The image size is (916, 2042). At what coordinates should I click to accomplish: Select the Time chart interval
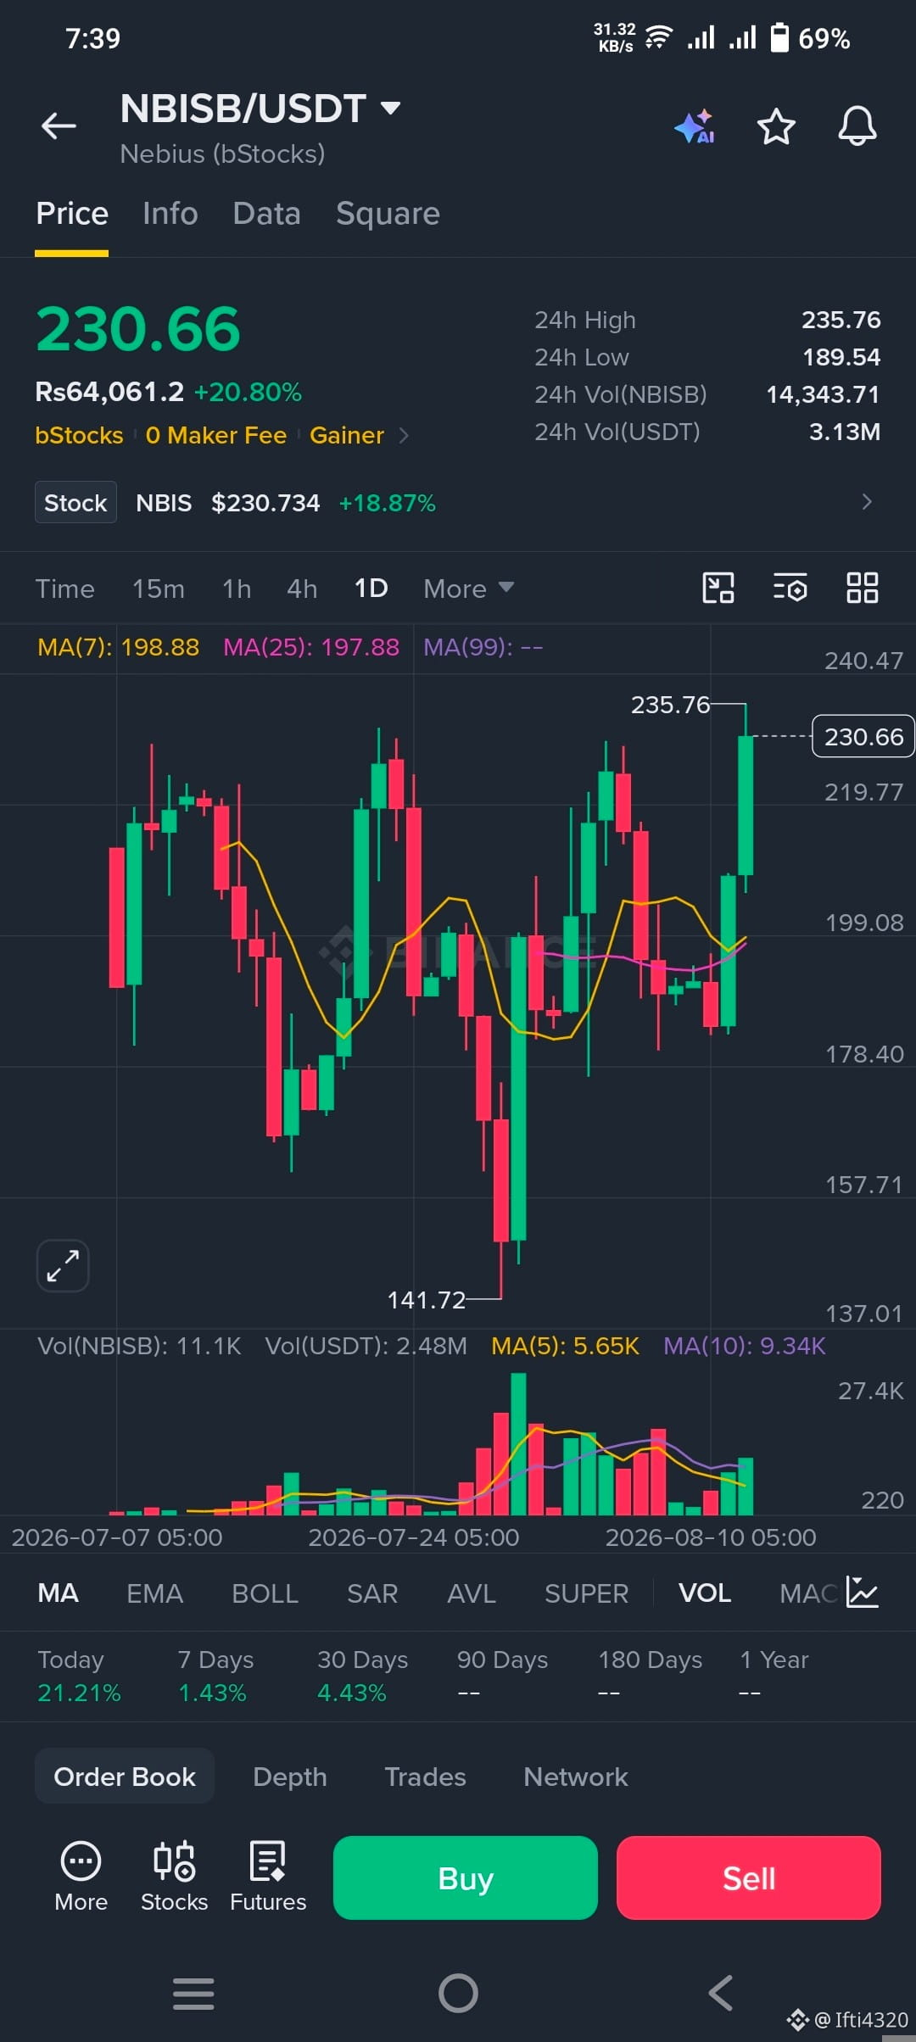(x=64, y=589)
